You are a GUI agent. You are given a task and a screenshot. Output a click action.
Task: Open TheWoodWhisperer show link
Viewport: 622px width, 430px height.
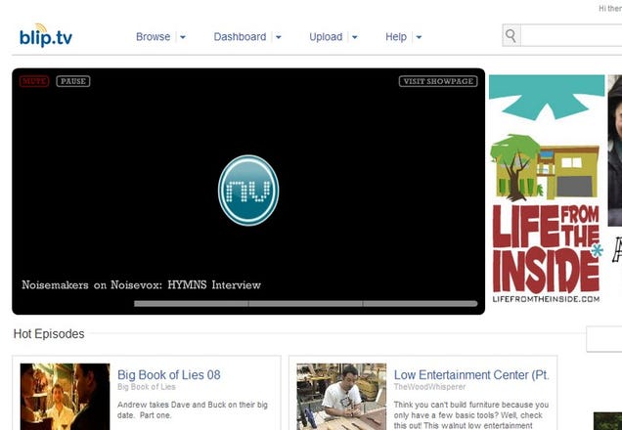429,387
